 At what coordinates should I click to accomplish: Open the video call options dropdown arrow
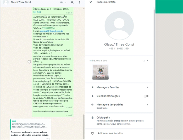pos(66,2)
